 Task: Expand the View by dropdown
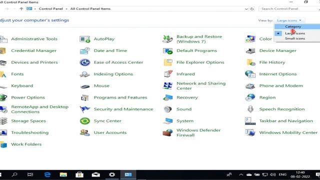pos(289,20)
